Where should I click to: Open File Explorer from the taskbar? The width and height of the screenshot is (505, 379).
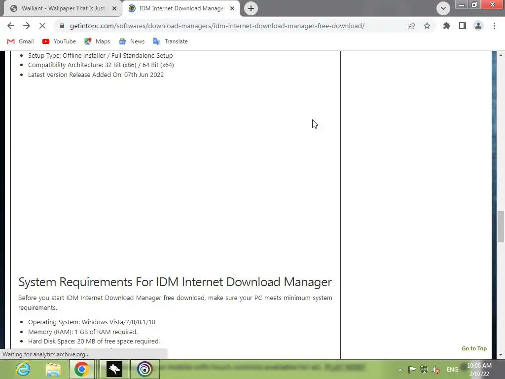click(x=53, y=369)
